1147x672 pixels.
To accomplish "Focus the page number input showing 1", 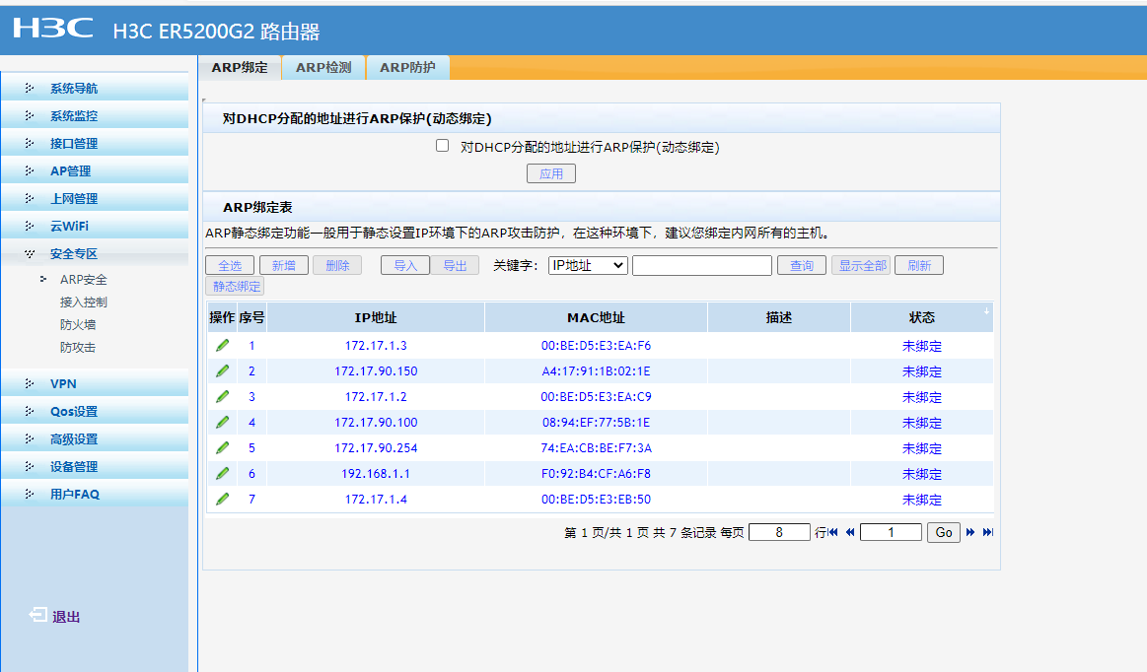I will click(x=891, y=532).
